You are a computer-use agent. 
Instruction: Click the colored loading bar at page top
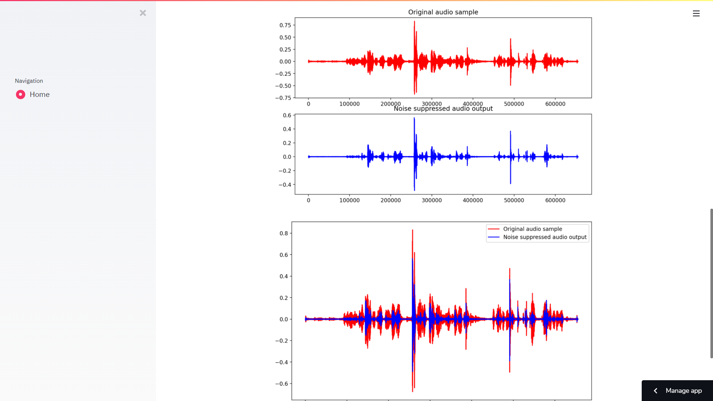pyautogui.click(x=356, y=1)
